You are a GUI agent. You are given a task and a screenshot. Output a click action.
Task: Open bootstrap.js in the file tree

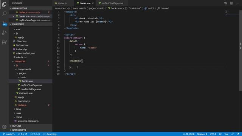click(24, 101)
